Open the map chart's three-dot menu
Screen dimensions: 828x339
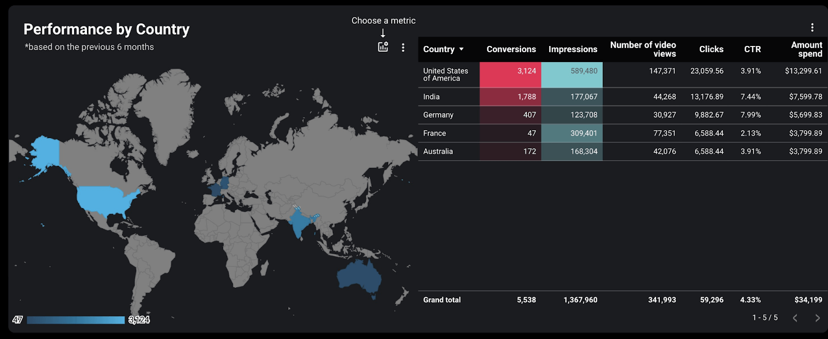click(403, 48)
